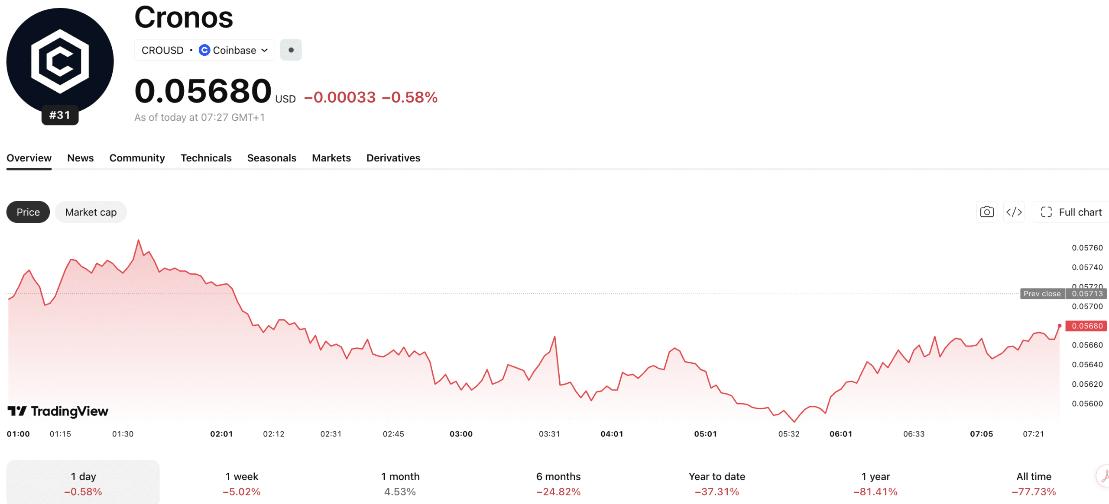Click the market status dot button
The image size is (1109, 504).
coord(291,50)
